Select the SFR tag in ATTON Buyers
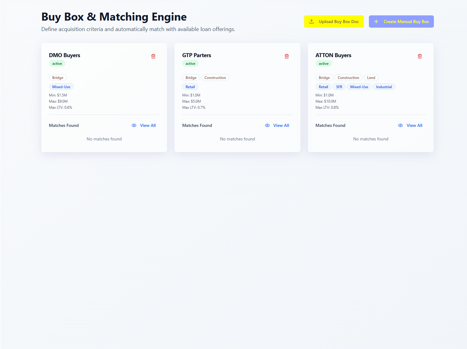Image resolution: width=467 pixels, height=349 pixels. (x=339, y=87)
